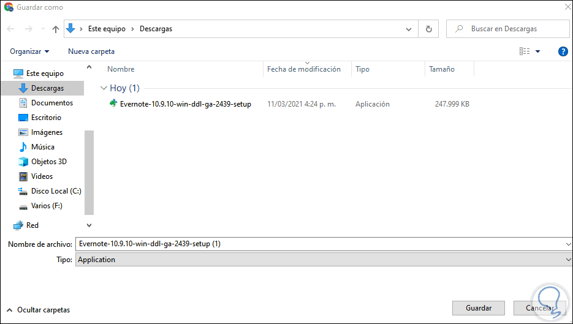Click the '247.999 KB' size cell
The image size is (573, 324).
point(452,104)
